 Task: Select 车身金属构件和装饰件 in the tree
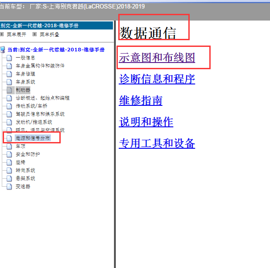[x=40, y=66]
